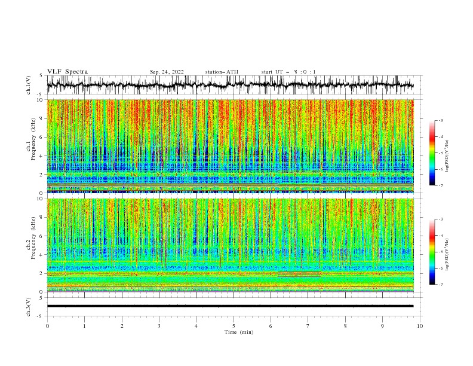The height and width of the screenshot is (366, 473).
Task: Click the "Time (min)" axis label
Action: tap(239, 332)
